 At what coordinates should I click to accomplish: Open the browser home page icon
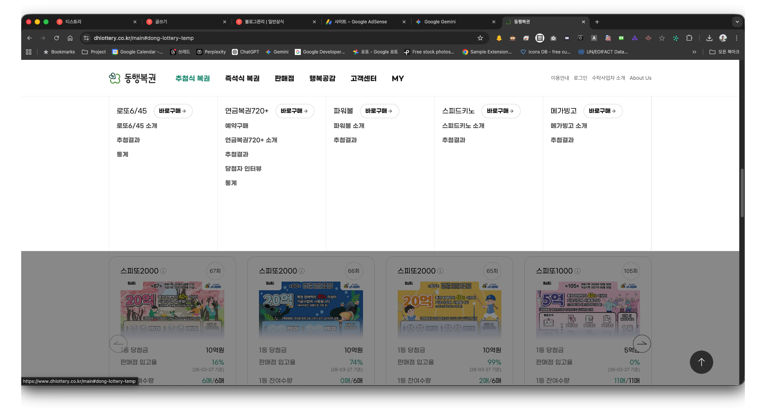coord(70,38)
